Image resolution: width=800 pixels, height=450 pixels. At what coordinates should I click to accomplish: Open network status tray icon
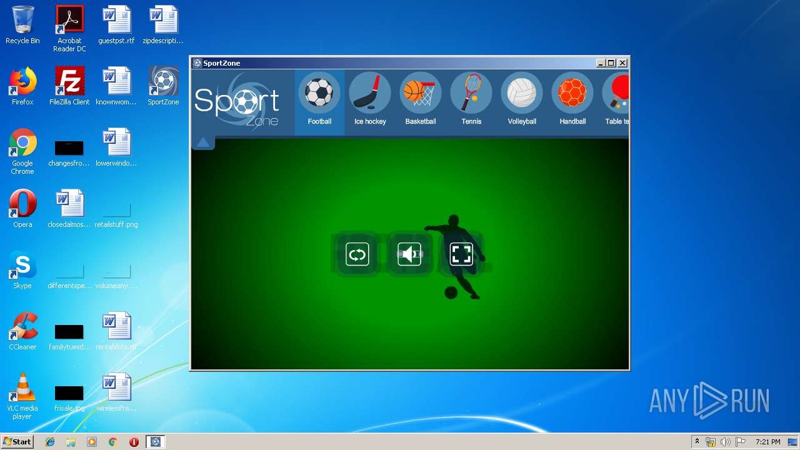[x=711, y=442]
